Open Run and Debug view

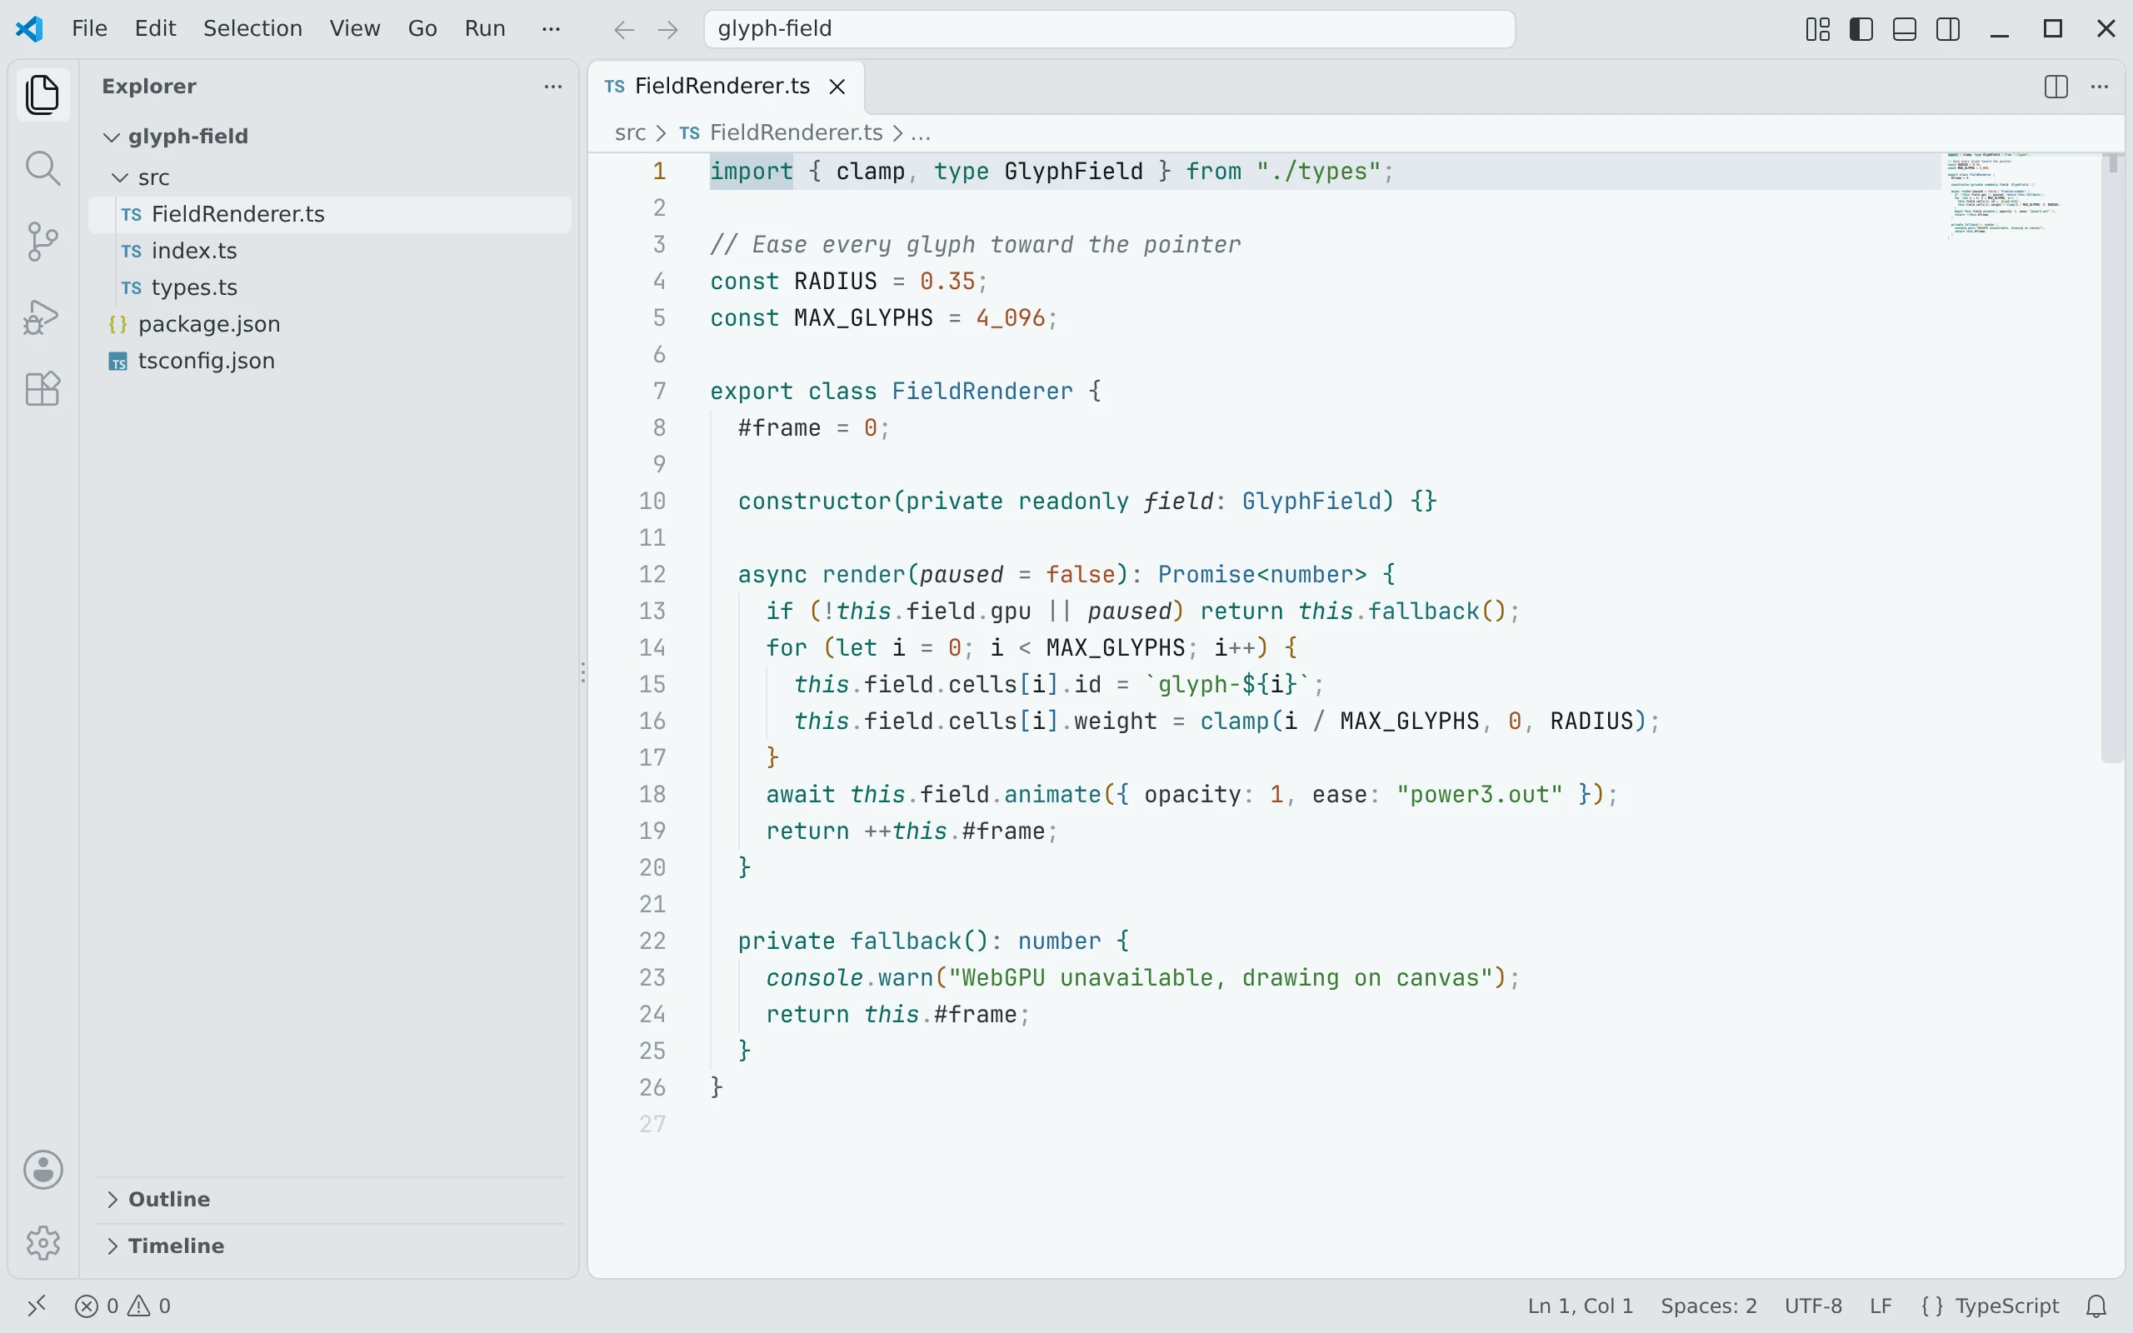click(42, 316)
